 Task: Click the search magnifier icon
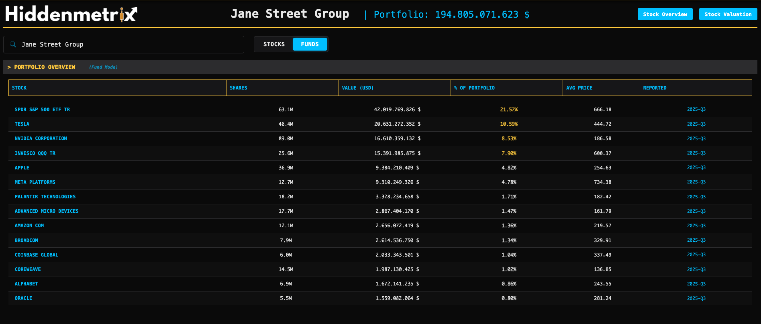13,45
